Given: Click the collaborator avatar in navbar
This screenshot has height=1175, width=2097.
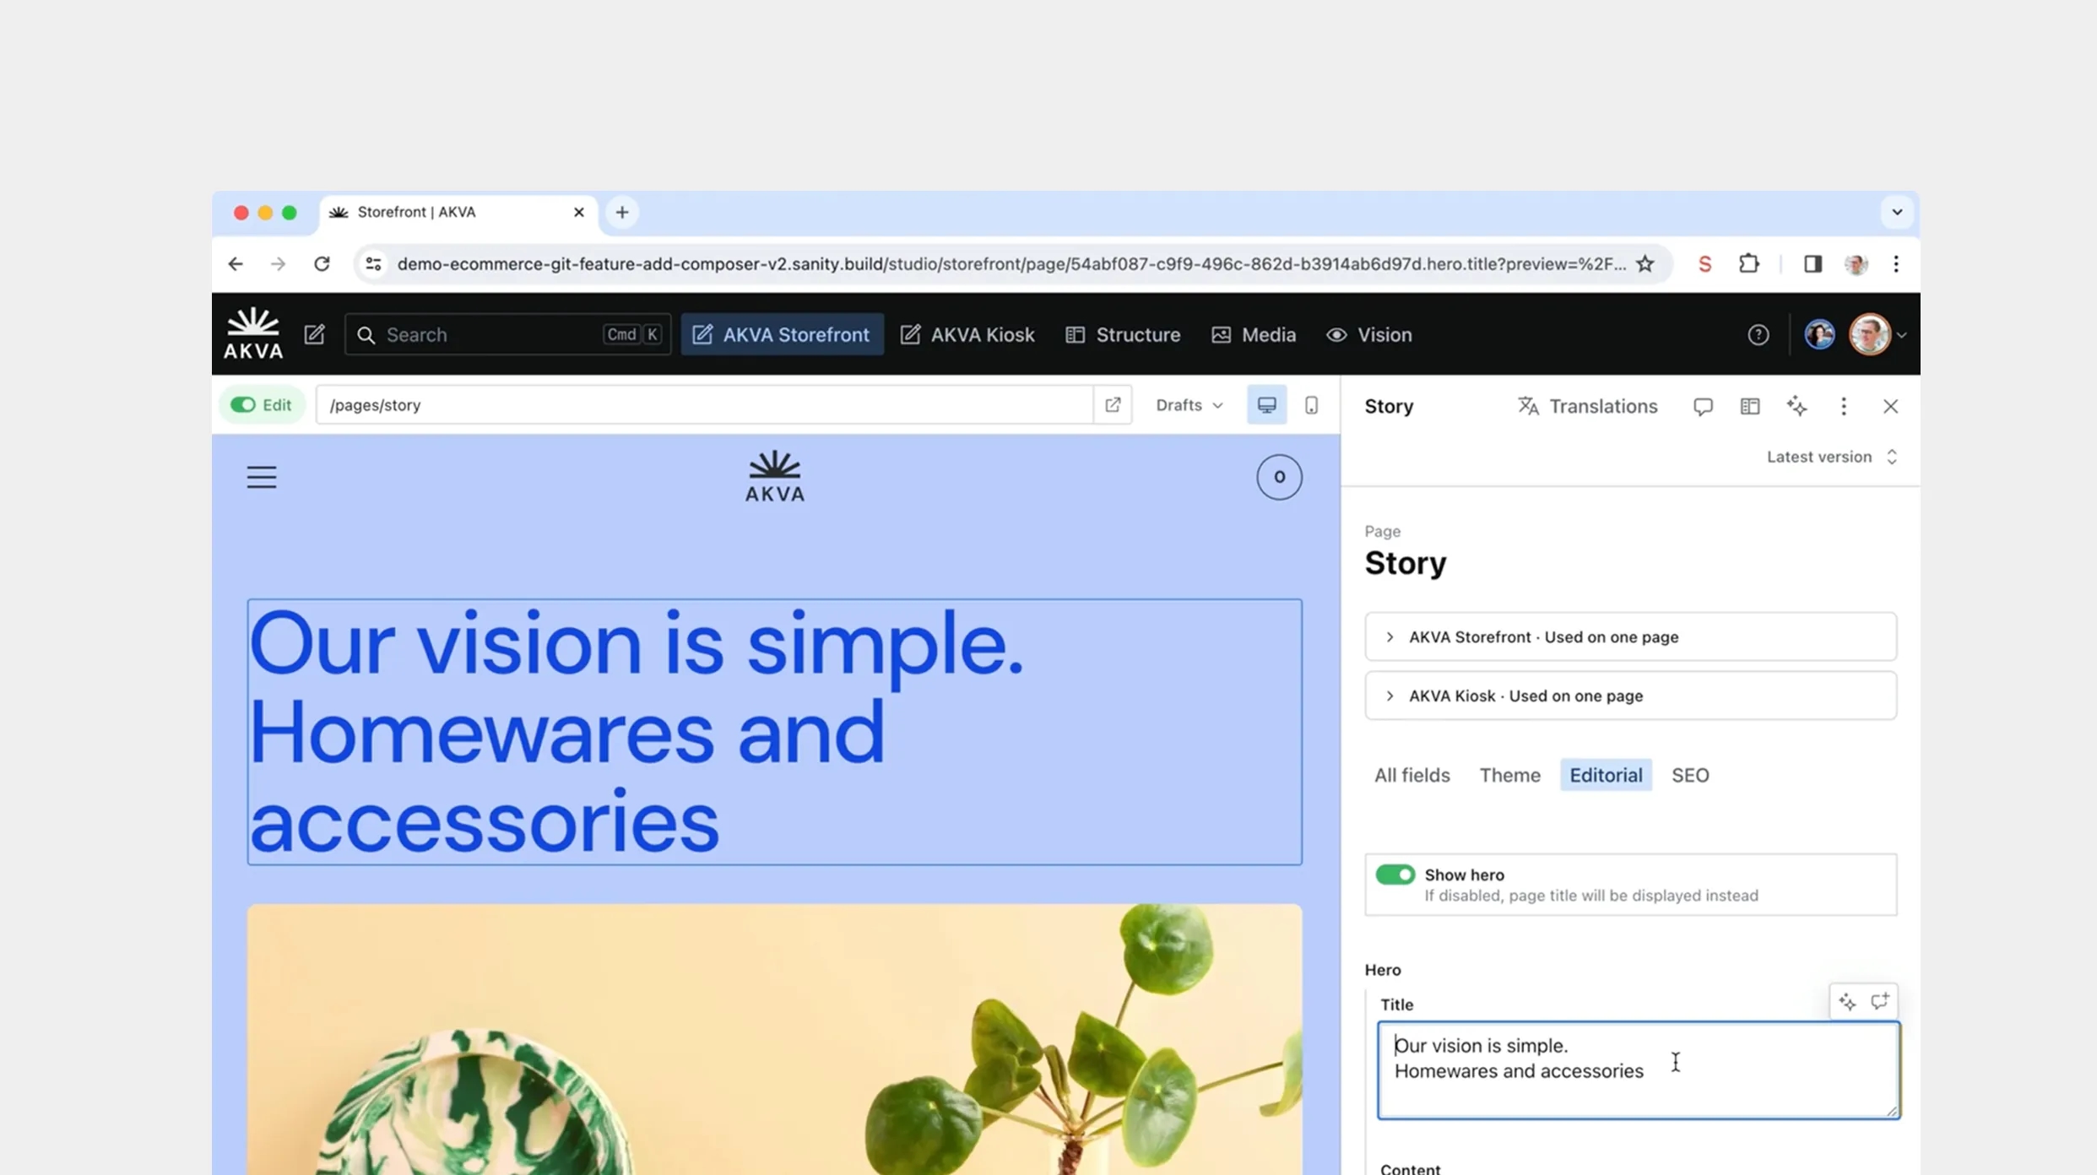Looking at the screenshot, I should [1819, 334].
